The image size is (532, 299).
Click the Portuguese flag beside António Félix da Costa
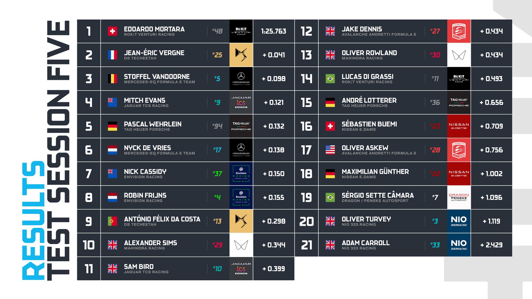tap(112, 221)
